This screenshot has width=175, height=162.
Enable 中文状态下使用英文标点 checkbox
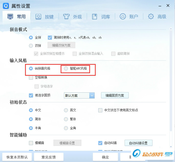coord(100,110)
